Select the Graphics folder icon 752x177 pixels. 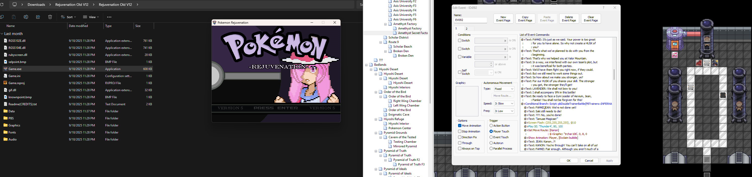(x=5, y=125)
